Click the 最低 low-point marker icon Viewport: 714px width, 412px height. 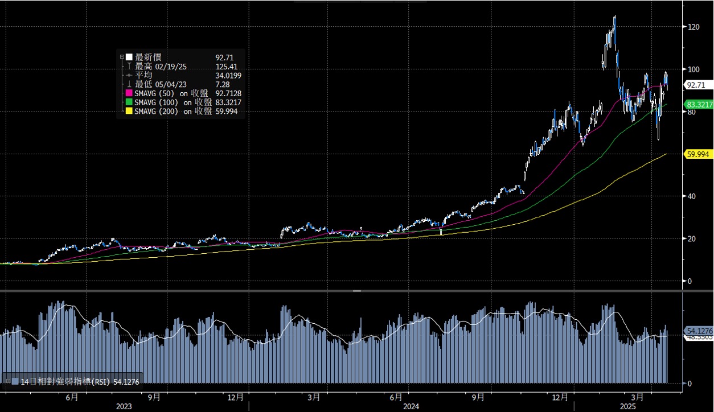click(128, 84)
